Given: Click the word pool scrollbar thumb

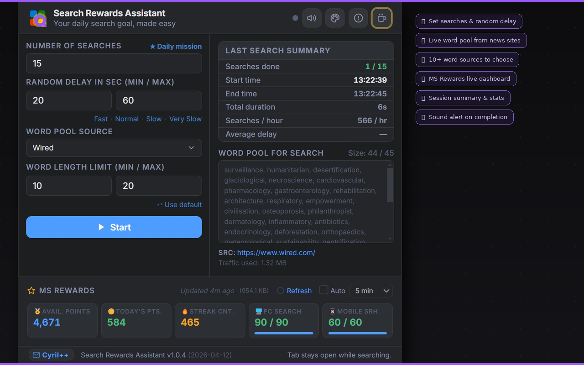Looking at the screenshot, I should pos(390,185).
